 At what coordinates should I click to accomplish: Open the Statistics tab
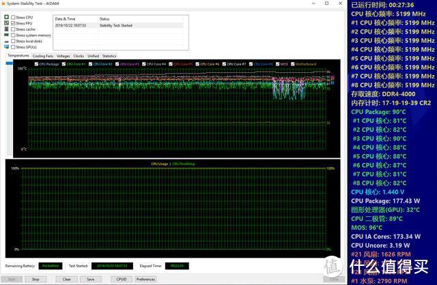tap(109, 56)
